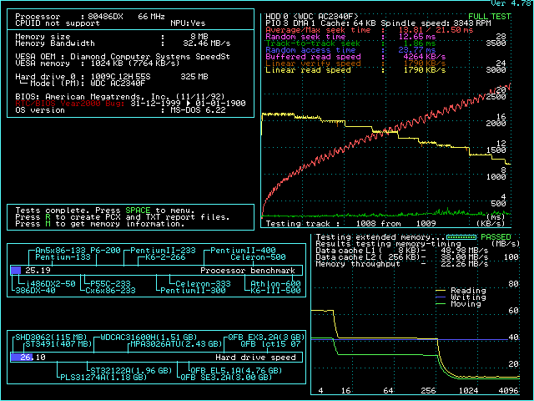Click the blue Hard drive speed bar
The width and height of the screenshot is (534, 401).
tap(22, 358)
